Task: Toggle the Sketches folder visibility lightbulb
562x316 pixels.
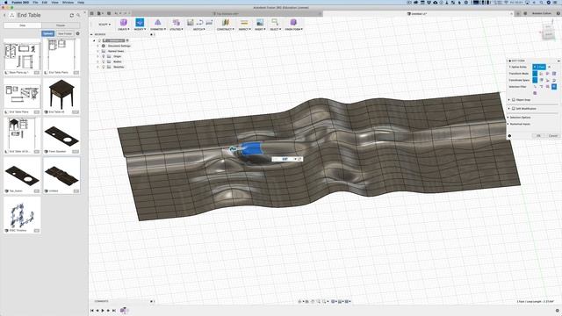Action: pyautogui.click(x=104, y=67)
